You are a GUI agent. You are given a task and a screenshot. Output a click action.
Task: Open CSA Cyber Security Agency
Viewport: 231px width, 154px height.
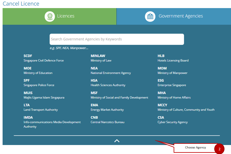click(x=172, y=120)
